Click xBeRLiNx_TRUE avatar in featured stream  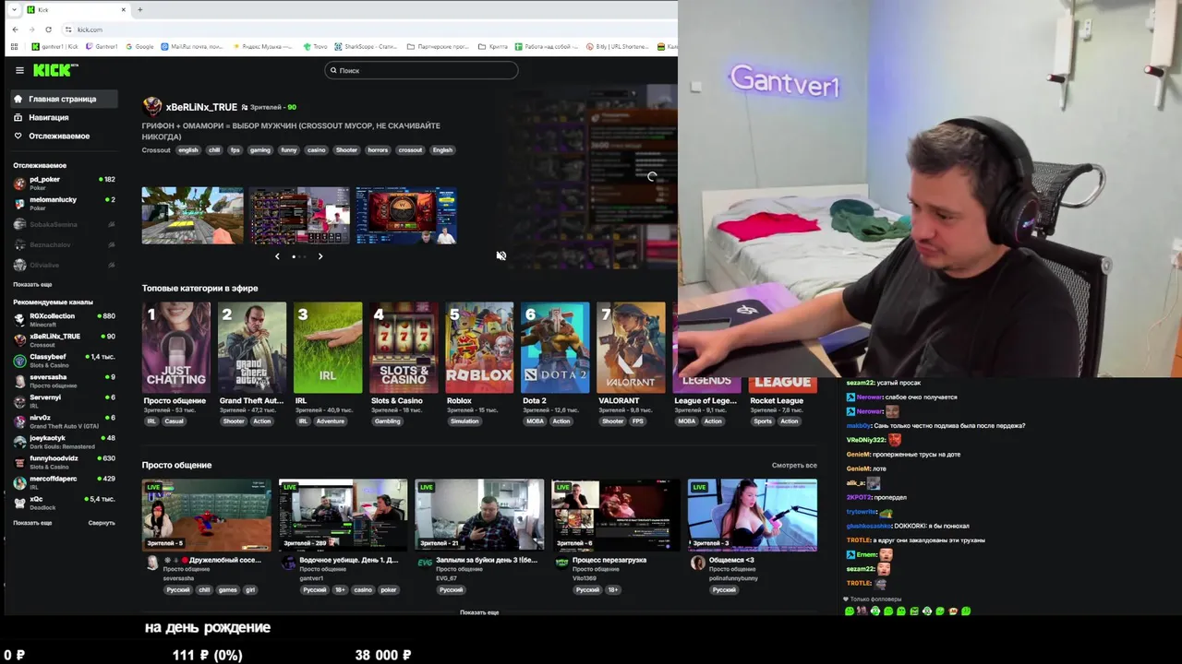152,107
